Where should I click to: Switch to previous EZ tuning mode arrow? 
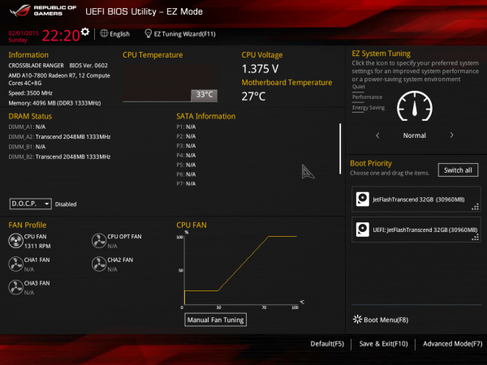[x=377, y=135]
